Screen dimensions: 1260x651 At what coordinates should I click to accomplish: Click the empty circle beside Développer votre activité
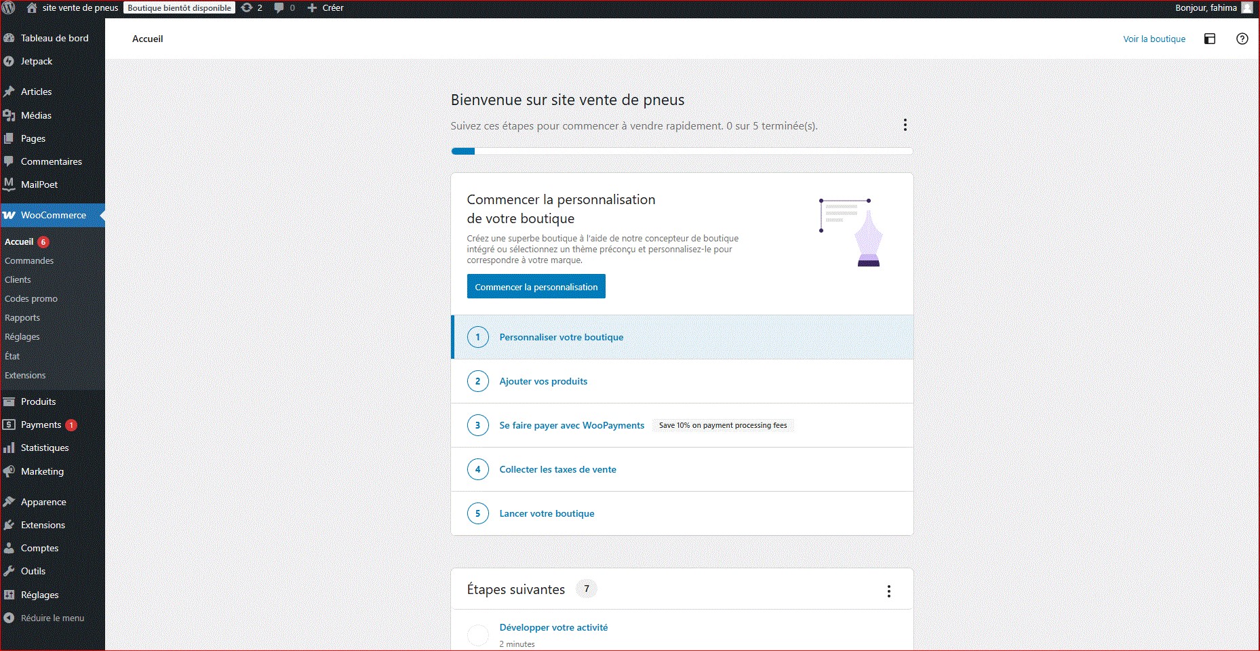click(478, 635)
